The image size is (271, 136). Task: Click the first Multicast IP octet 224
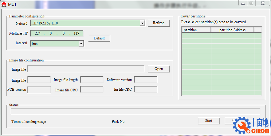pos(37,33)
